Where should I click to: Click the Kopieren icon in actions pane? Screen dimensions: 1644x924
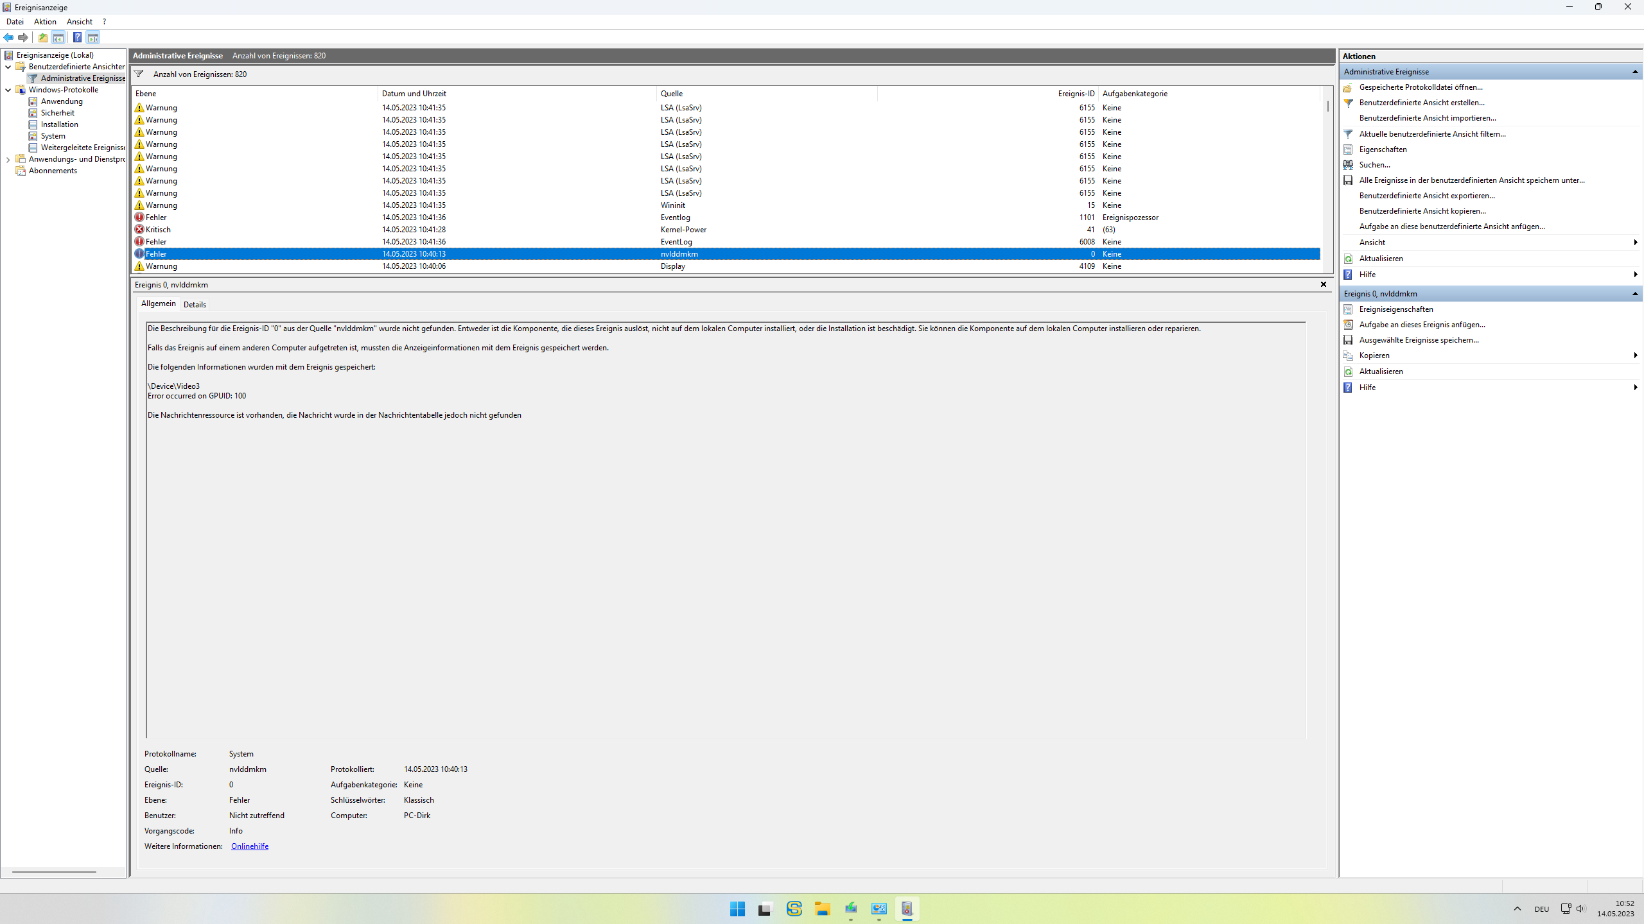(x=1348, y=355)
